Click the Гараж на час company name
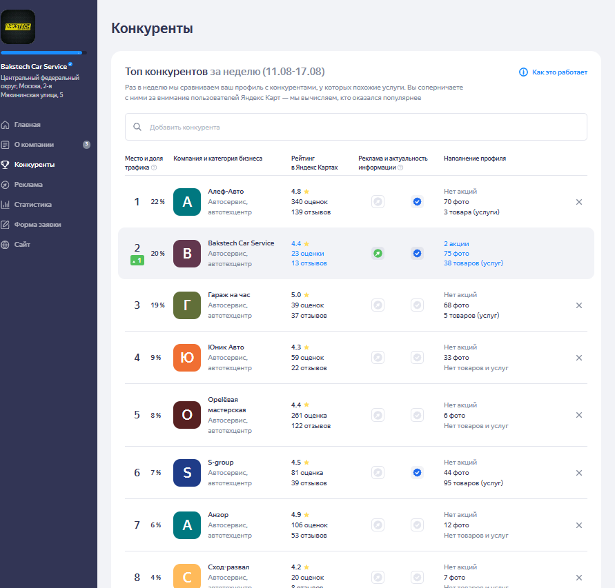 229,295
